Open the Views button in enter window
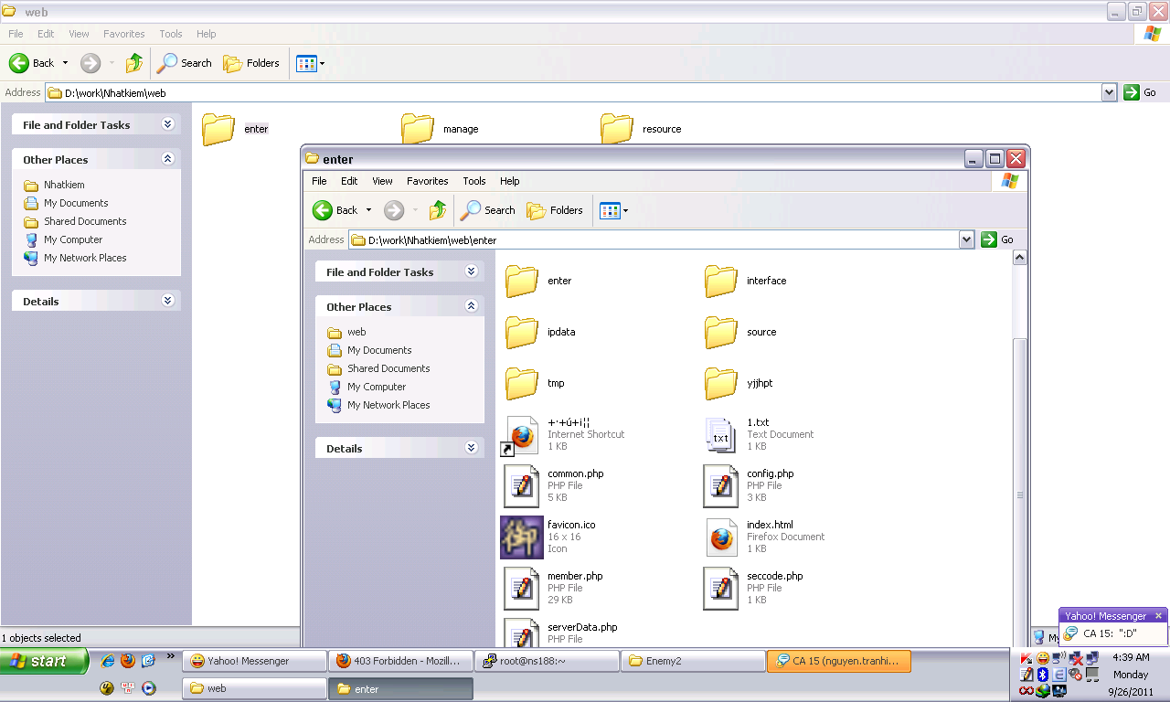The width and height of the screenshot is (1170, 702). point(614,210)
